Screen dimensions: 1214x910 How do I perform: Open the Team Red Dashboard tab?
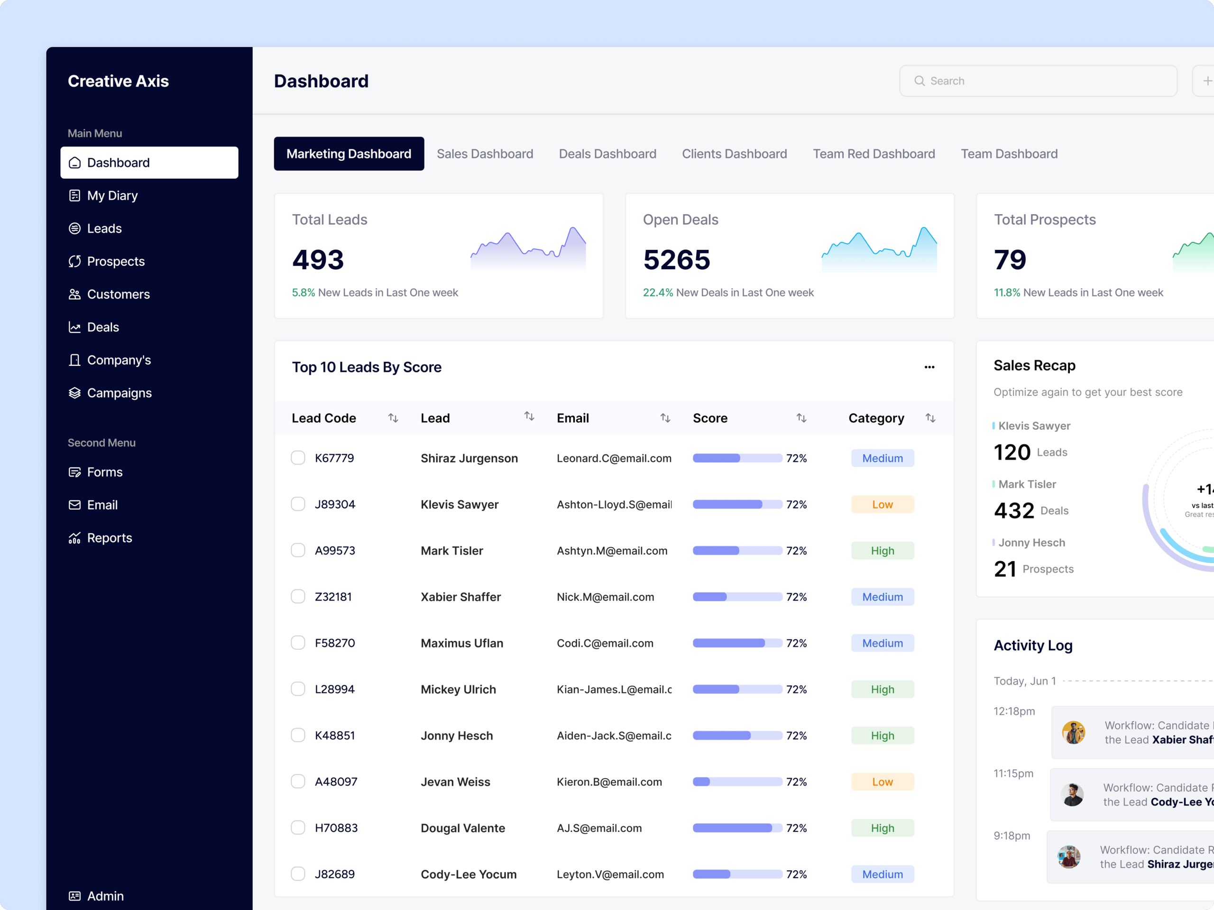point(874,154)
